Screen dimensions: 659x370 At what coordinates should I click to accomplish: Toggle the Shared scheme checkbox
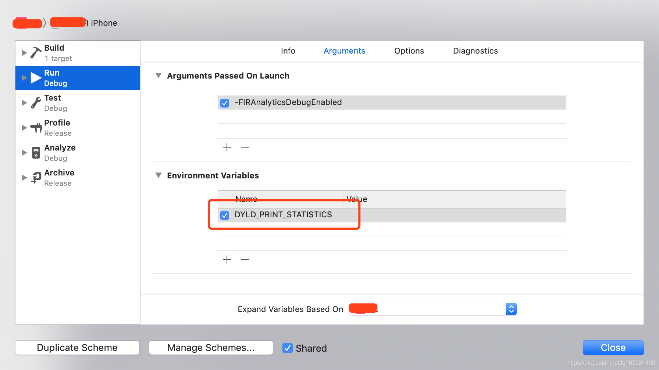click(288, 348)
